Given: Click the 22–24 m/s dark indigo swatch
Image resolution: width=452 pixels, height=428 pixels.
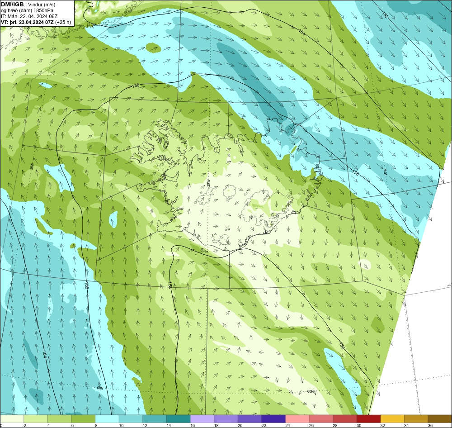Looking at the screenshot, I should (x=273, y=419).
